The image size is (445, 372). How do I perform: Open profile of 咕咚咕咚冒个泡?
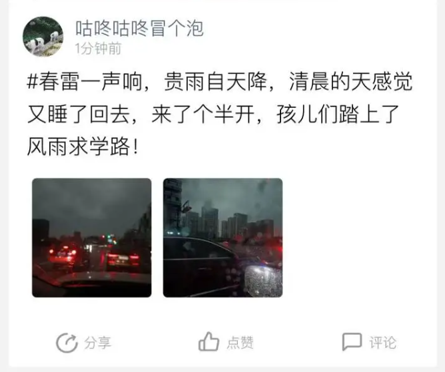139,29
